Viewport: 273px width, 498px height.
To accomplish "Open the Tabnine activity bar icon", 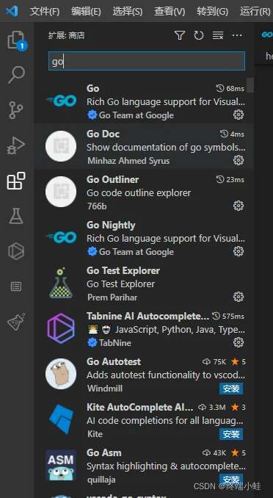I will (16, 251).
